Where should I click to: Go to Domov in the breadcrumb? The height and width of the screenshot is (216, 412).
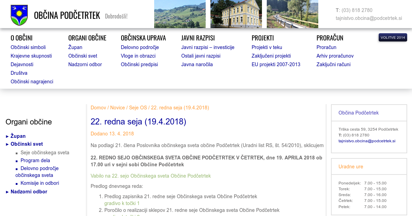(x=98, y=108)
